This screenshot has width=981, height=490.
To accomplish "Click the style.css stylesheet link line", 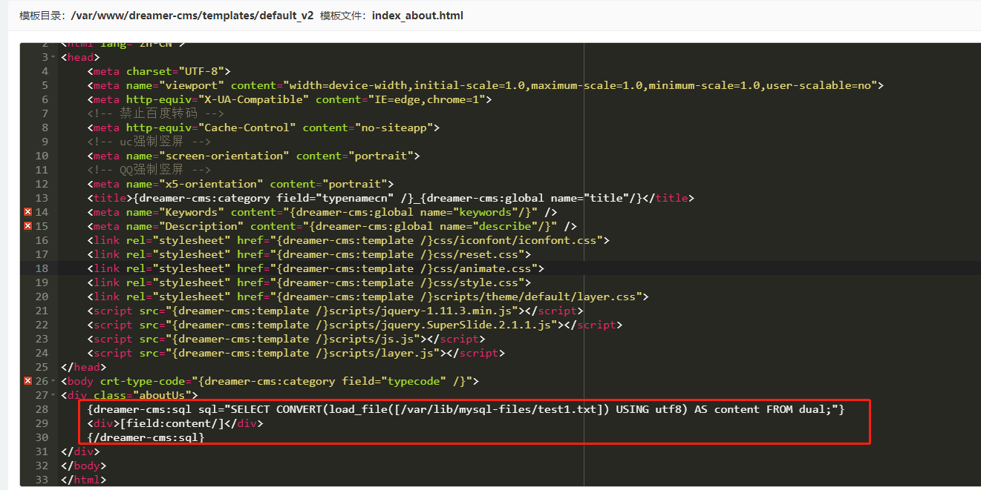I will point(308,282).
